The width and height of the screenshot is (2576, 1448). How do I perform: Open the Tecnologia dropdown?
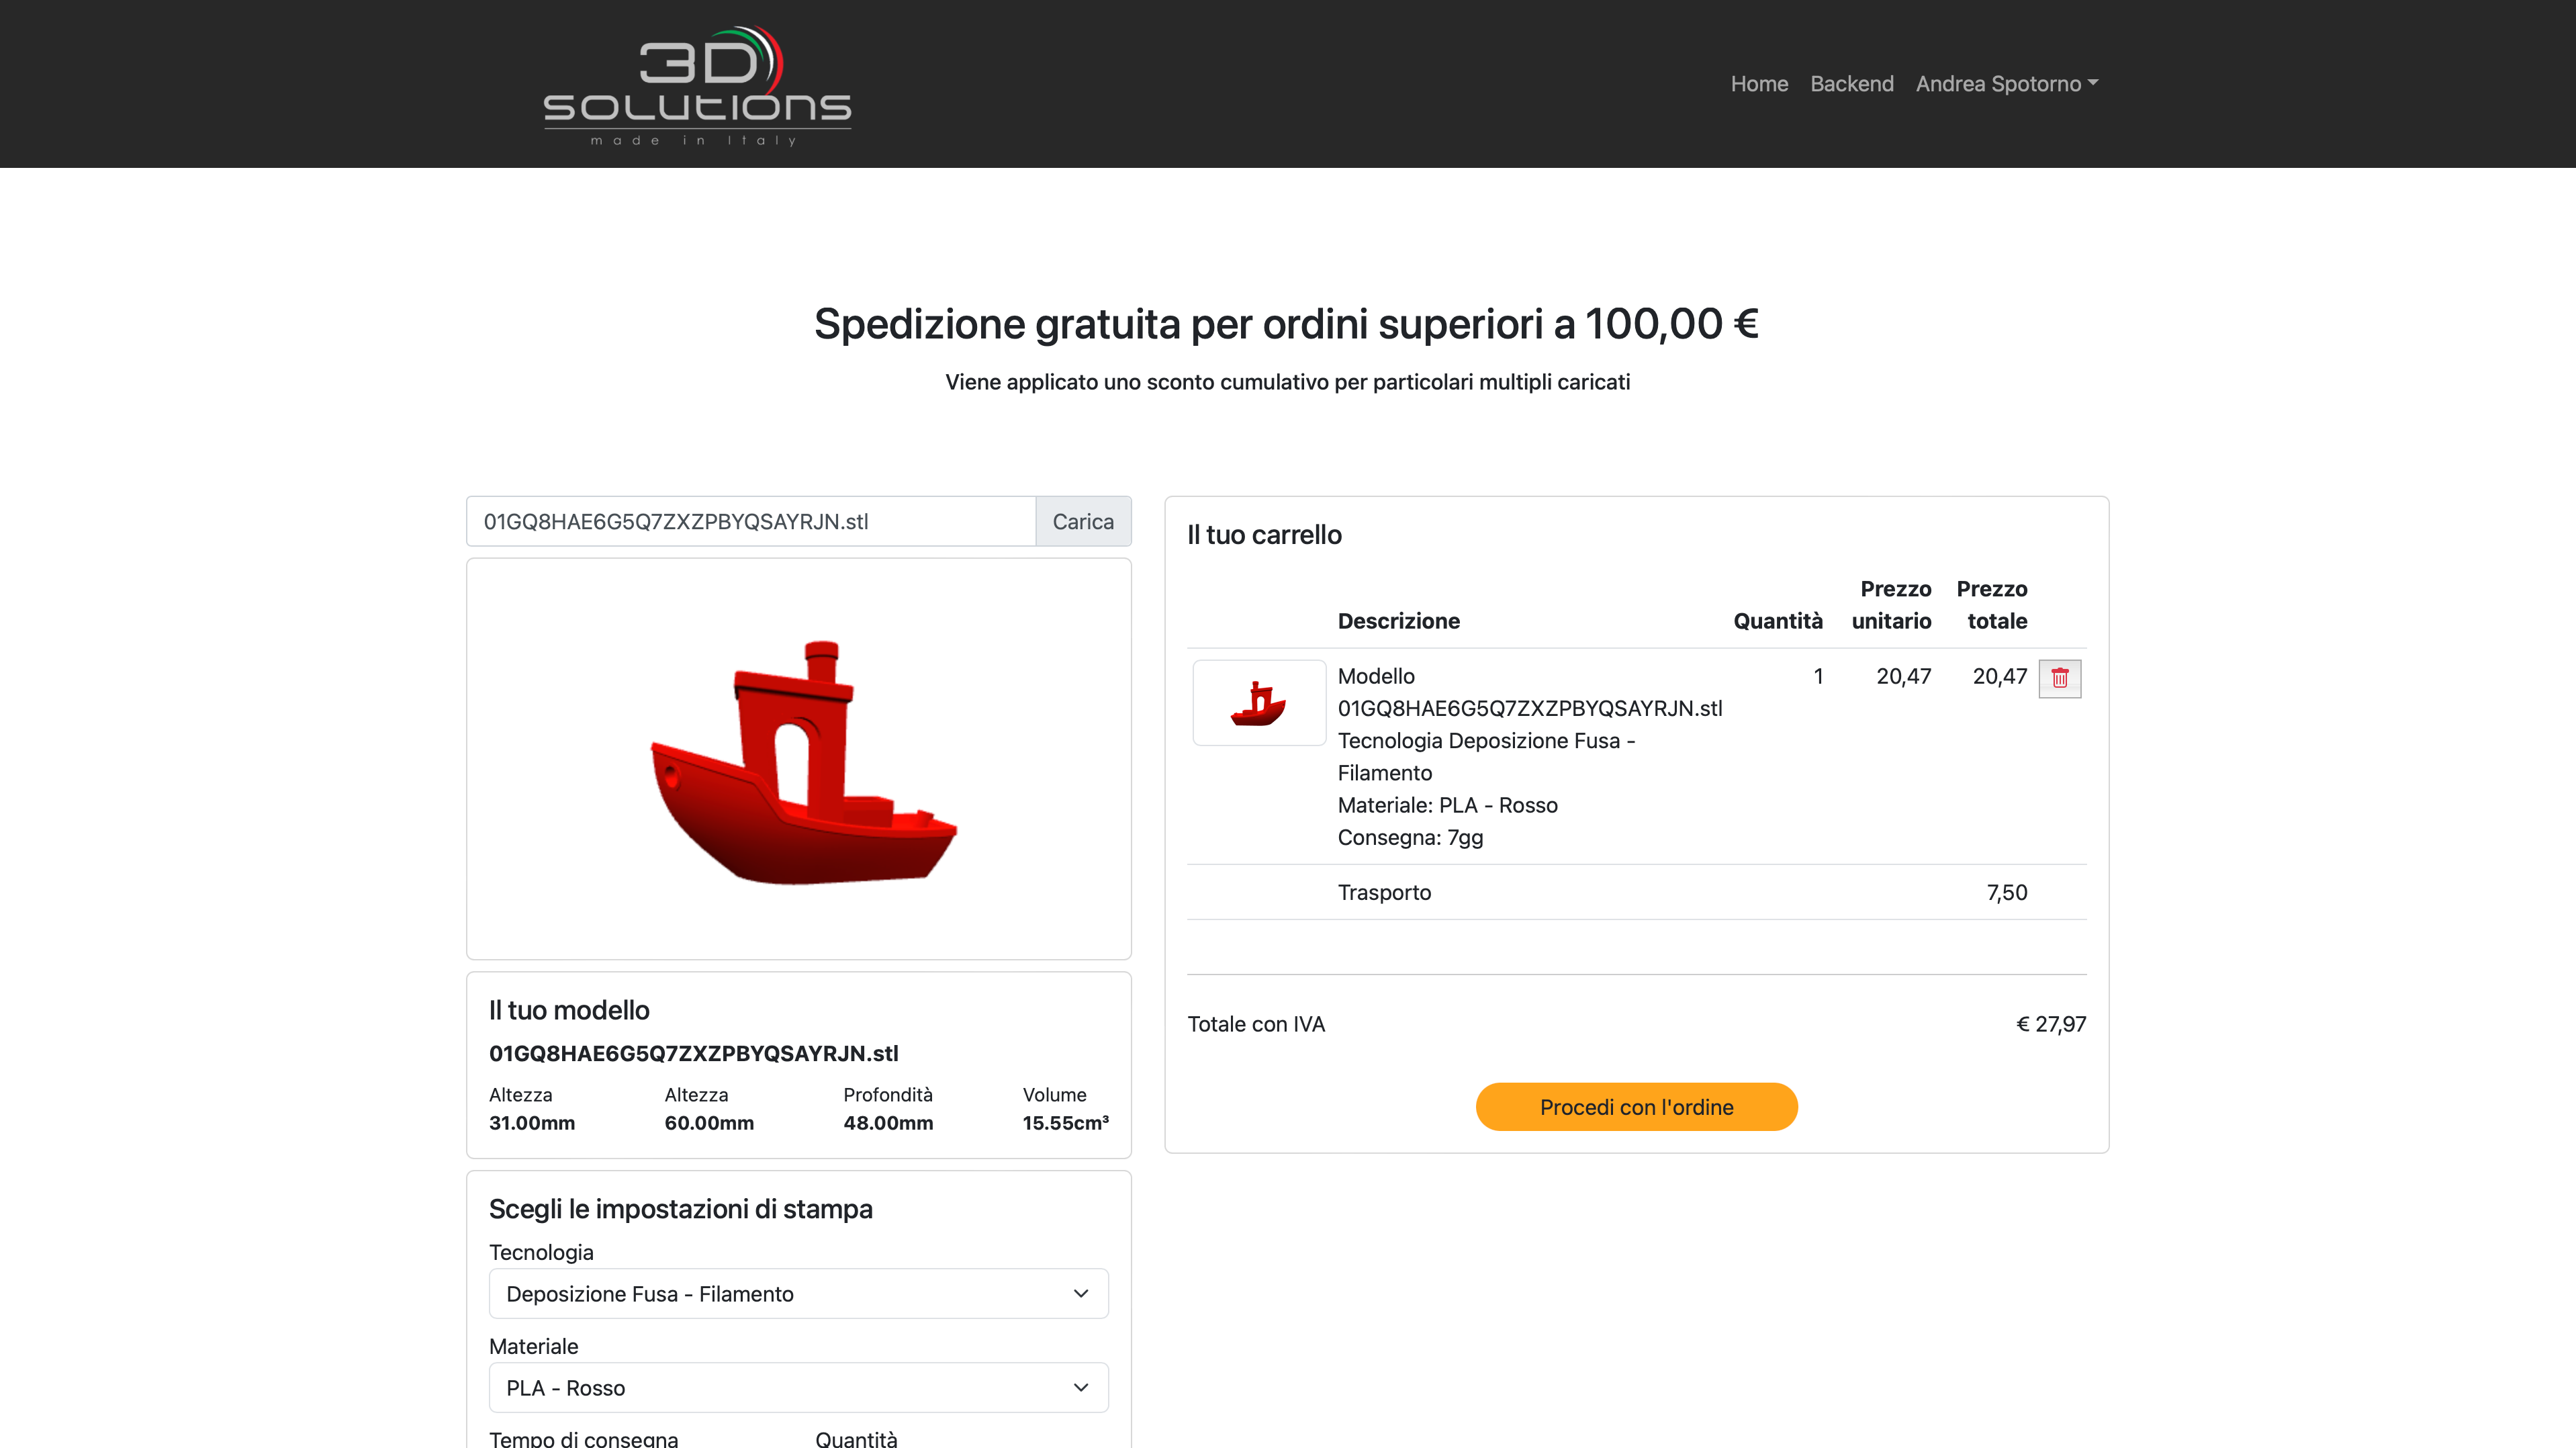[798, 1293]
